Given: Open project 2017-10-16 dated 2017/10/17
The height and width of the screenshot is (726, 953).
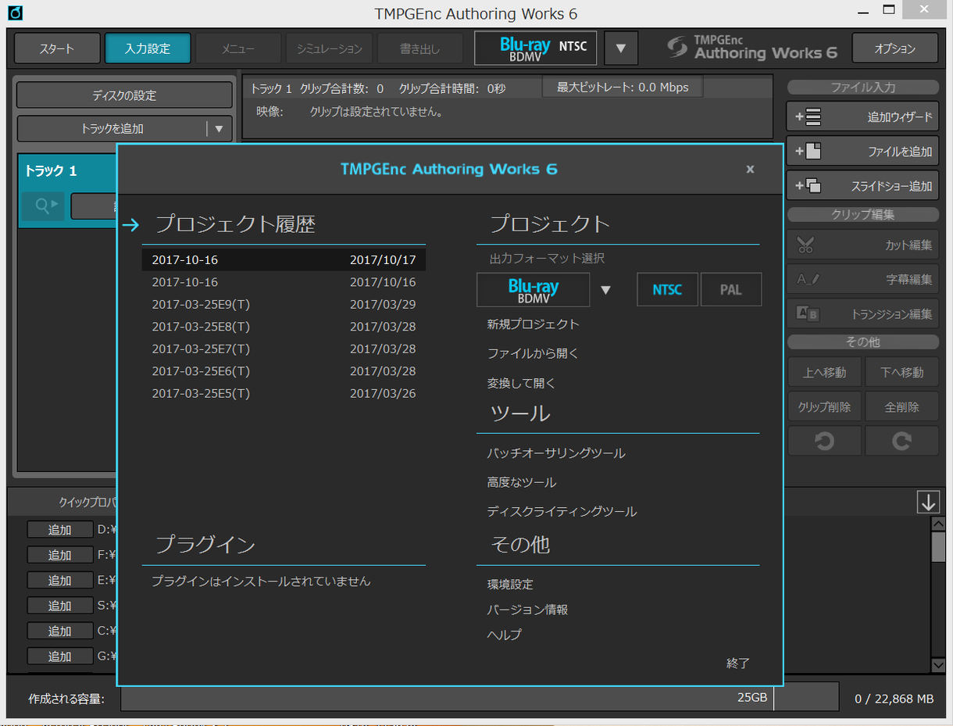Looking at the screenshot, I should point(284,259).
